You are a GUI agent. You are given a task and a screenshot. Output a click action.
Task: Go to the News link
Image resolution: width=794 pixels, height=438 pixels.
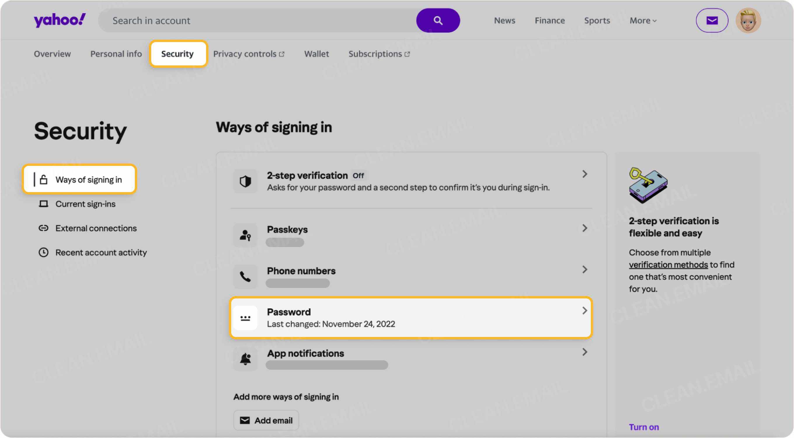tap(505, 21)
